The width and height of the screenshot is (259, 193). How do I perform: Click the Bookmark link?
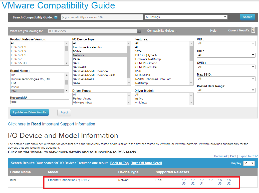click(x=221, y=156)
